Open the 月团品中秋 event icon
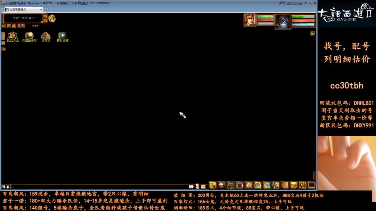The width and height of the screenshot is (376, 211). coord(29,37)
